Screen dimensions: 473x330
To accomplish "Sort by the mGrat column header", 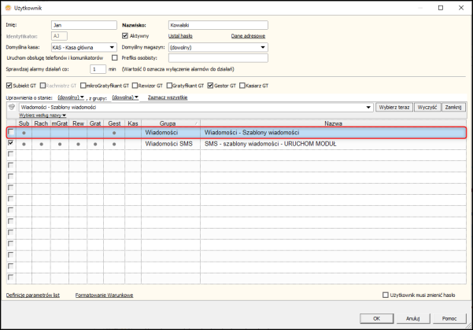I will 60,123.
